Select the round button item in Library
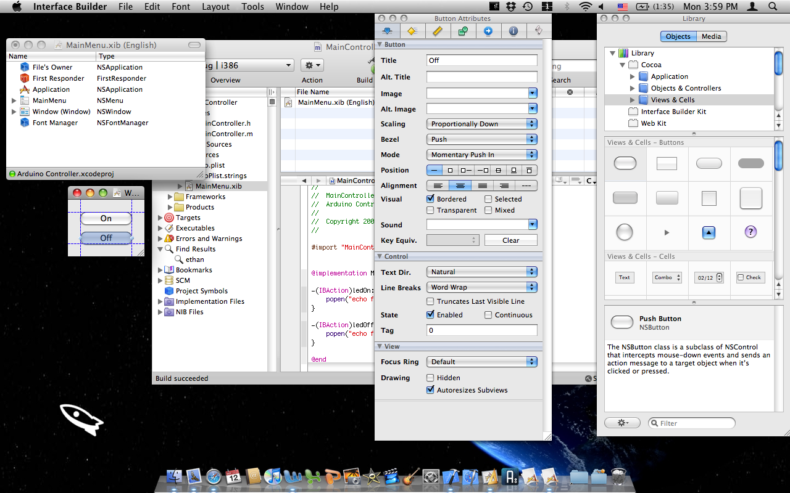The image size is (790, 493). 625,232
